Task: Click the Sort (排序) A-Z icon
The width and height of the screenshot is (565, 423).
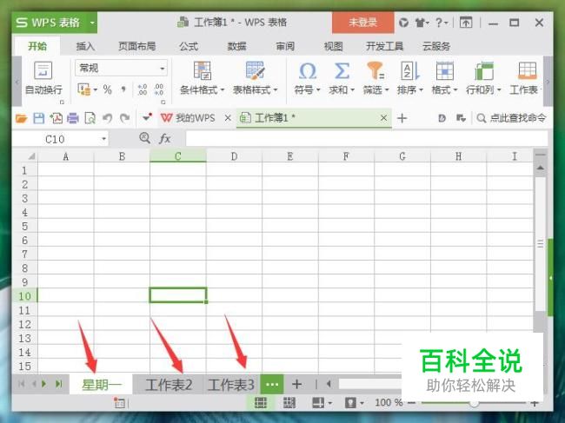Action: [409, 70]
